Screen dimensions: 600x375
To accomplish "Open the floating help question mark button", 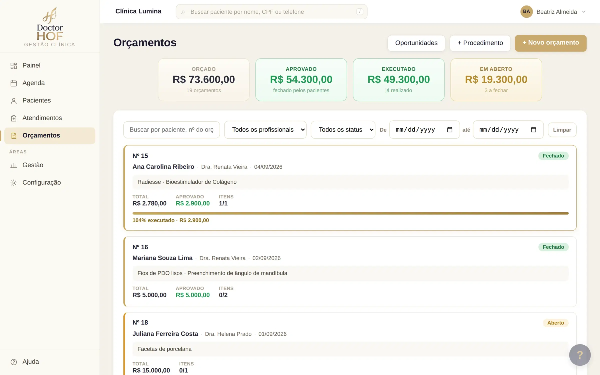I will (x=580, y=355).
